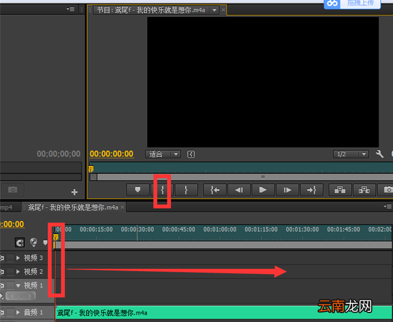Screen dimensions: 393x322
Task: Toggle the lock box on 音频 1 track
Action: pyautogui.click(x=10, y=312)
